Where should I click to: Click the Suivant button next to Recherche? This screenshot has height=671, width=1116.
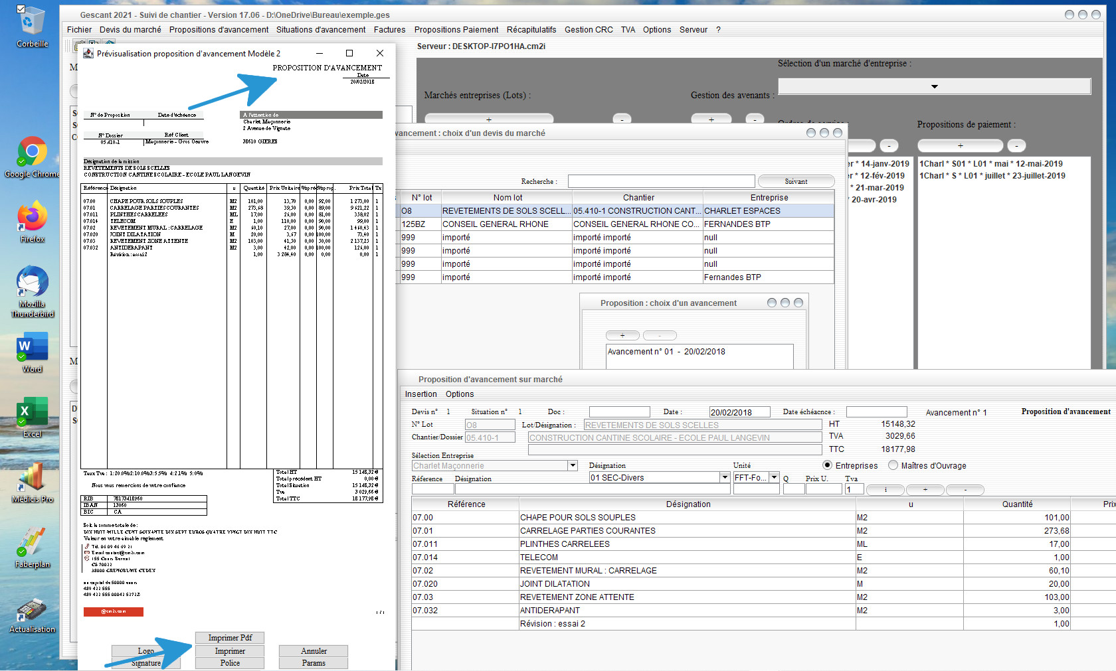796,181
